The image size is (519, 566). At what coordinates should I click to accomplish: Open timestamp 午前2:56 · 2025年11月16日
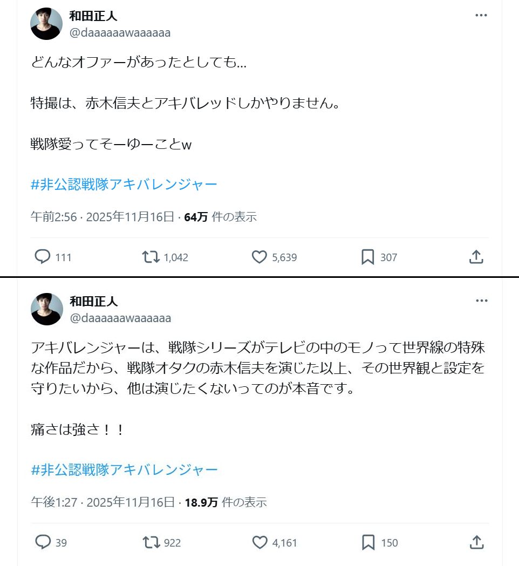click(103, 217)
